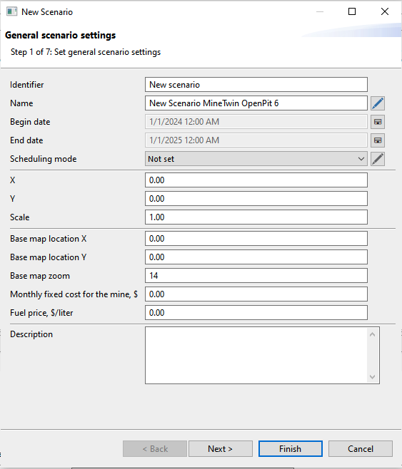Click the 'Description' label
The image size is (402, 469).
[x=31, y=334]
